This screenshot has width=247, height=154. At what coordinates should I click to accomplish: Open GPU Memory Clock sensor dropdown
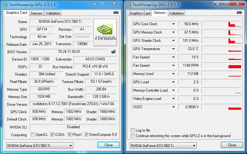point(173,32)
